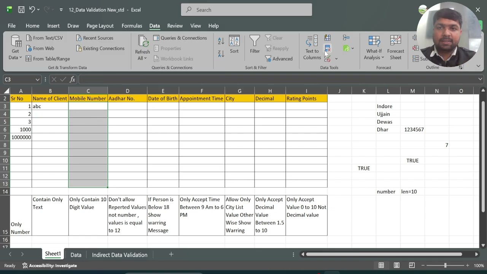Switch to the Data sheet tab
The image size is (487, 274).
pyautogui.click(x=76, y=255)
